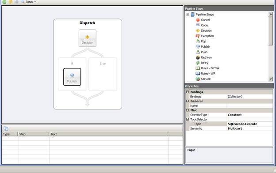Choose the Rethrow bomb icon
This screenshot has height=173, width=276.
[x=198, y=57]
